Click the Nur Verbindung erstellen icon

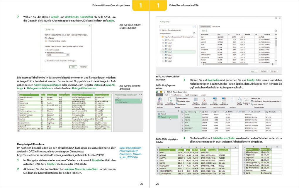(x=45, y=41)
